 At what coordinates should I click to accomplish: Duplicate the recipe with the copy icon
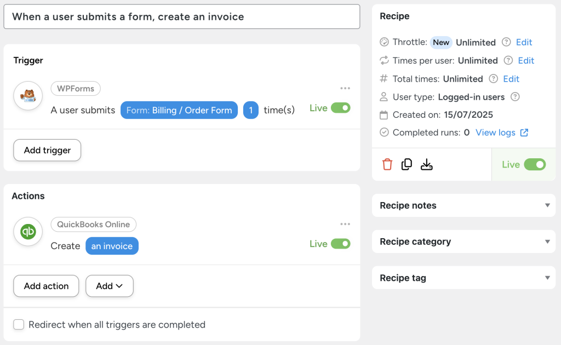(x=407, y=164)
